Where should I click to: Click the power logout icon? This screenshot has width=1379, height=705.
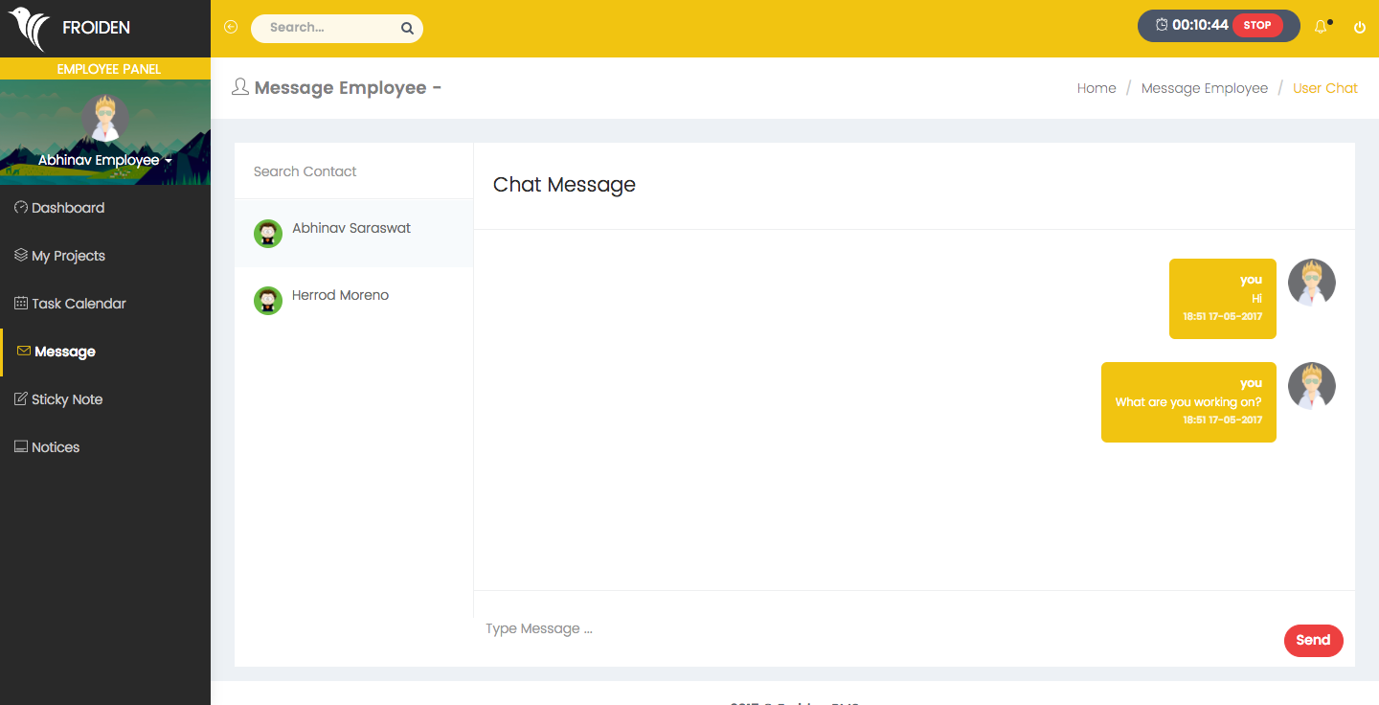pos(1359,28)
